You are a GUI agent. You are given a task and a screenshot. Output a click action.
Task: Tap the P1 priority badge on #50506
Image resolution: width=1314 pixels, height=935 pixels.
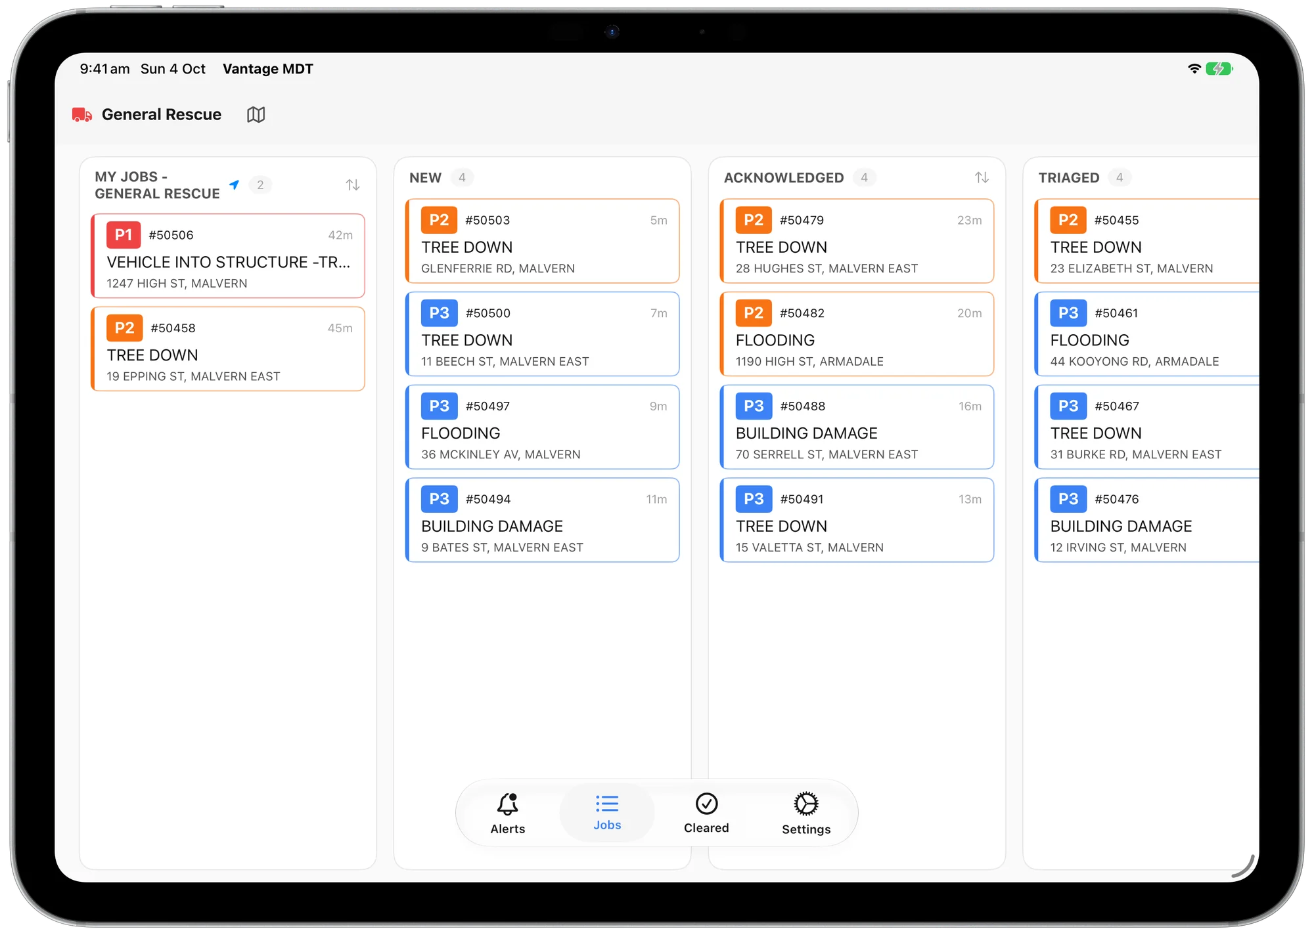pos(124,235)
